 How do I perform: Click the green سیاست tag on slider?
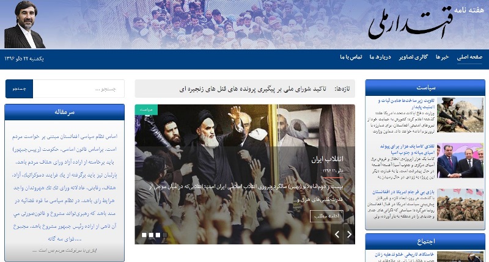point(146,110)
